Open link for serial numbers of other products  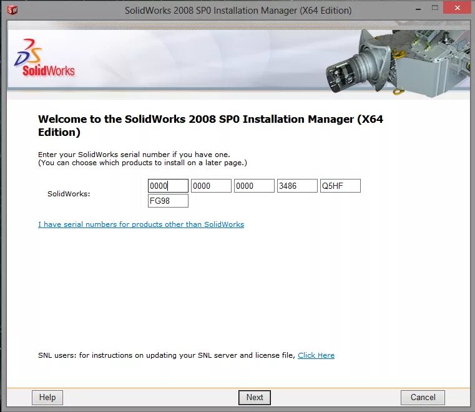(x=141, y=224)
